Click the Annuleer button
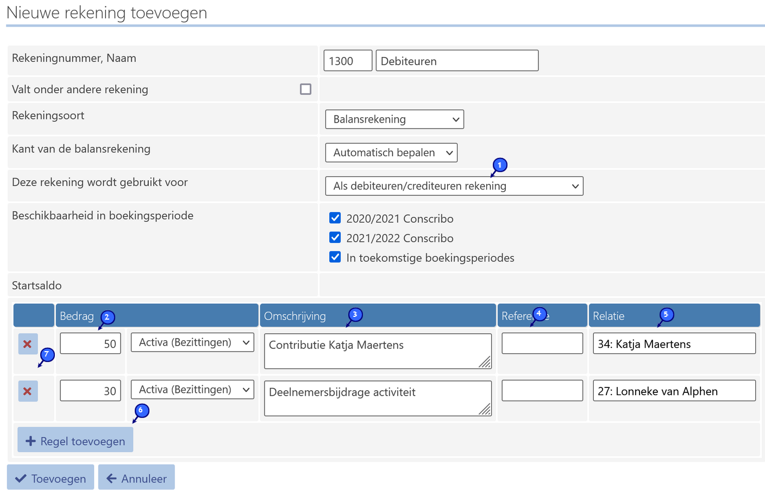Viewport: 765px width, 490px height. [136, 477]
